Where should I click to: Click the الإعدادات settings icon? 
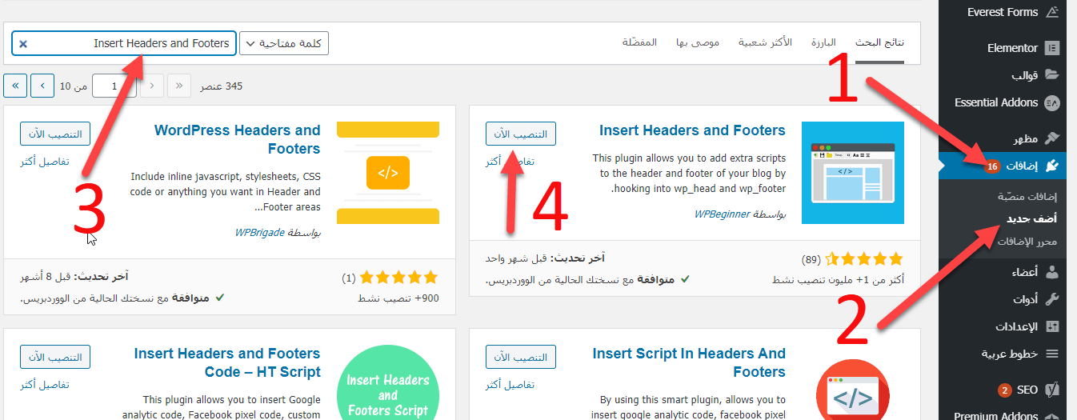coord(1052,326)
